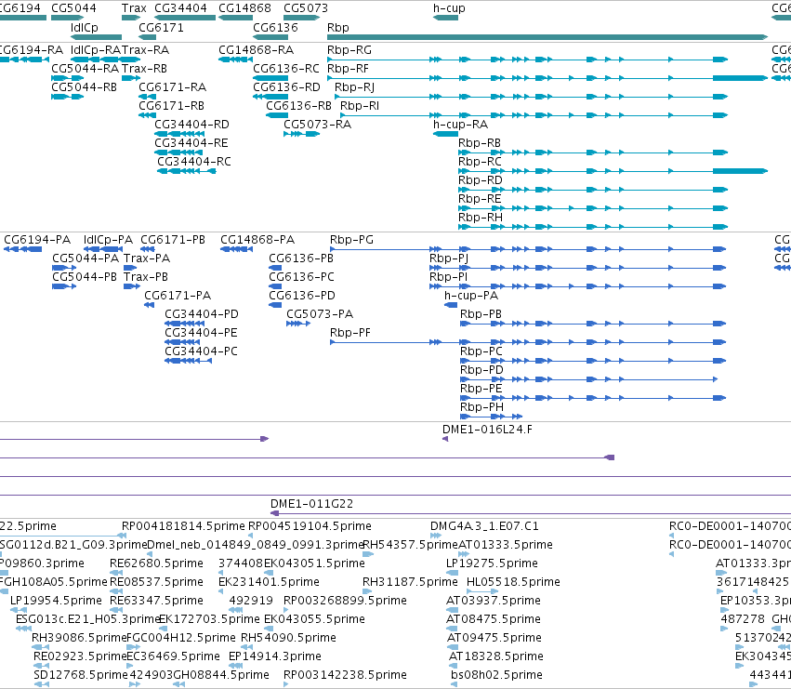Select the CG6136-RB transcript label
This screenshot has width=791, height=689.
tap(298, 106)
